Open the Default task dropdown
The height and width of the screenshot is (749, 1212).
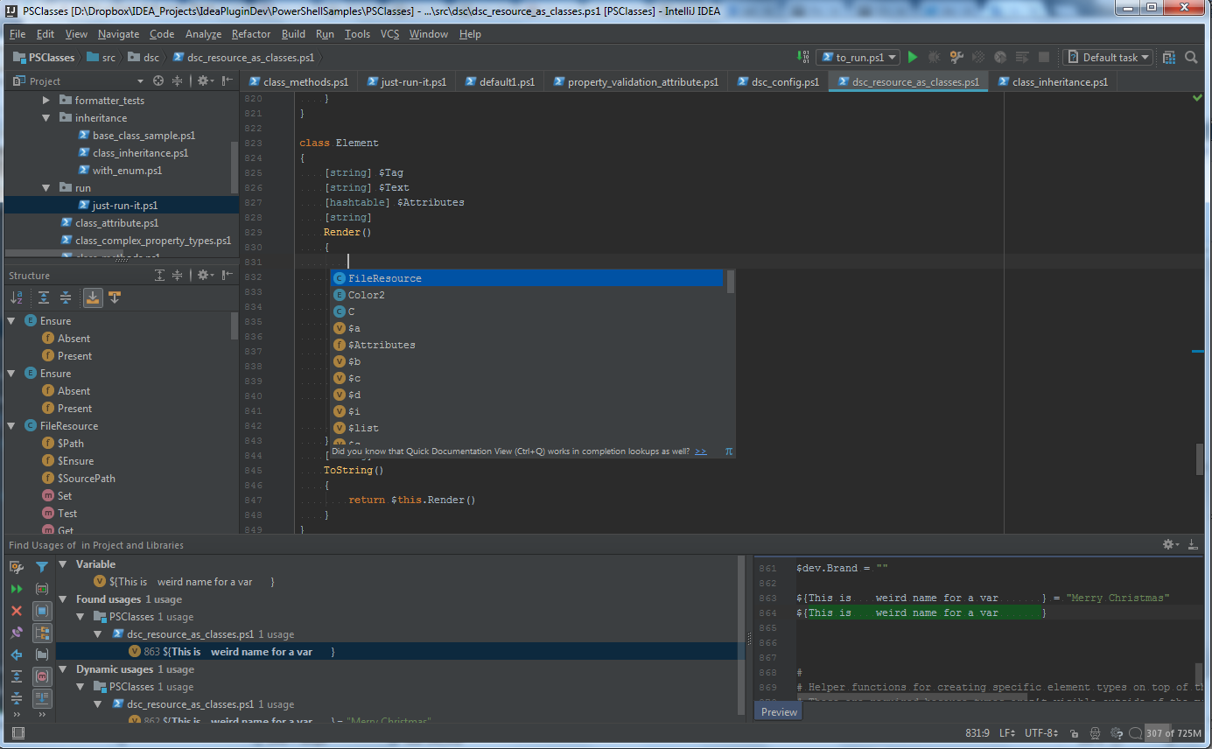pos(1109,57)
